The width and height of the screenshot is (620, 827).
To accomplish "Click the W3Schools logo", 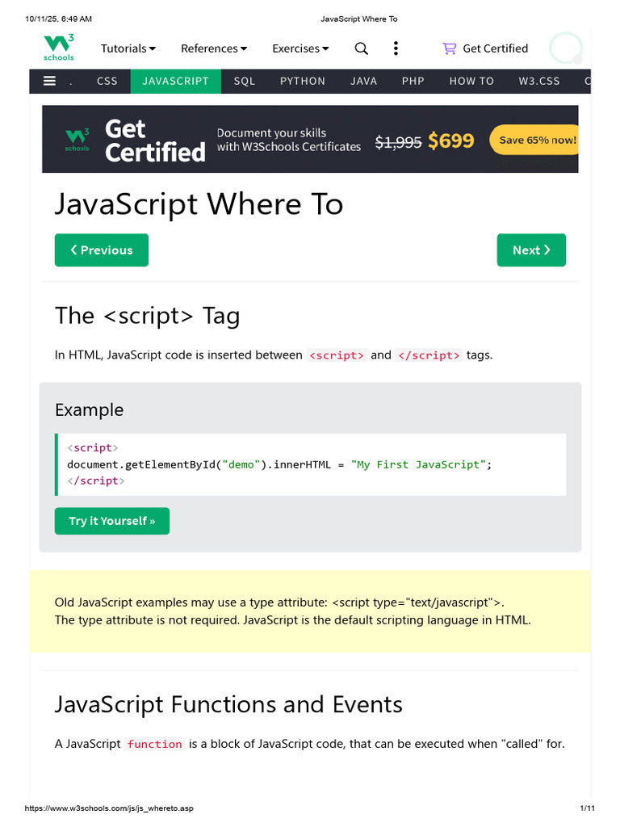I will point(58,48).
